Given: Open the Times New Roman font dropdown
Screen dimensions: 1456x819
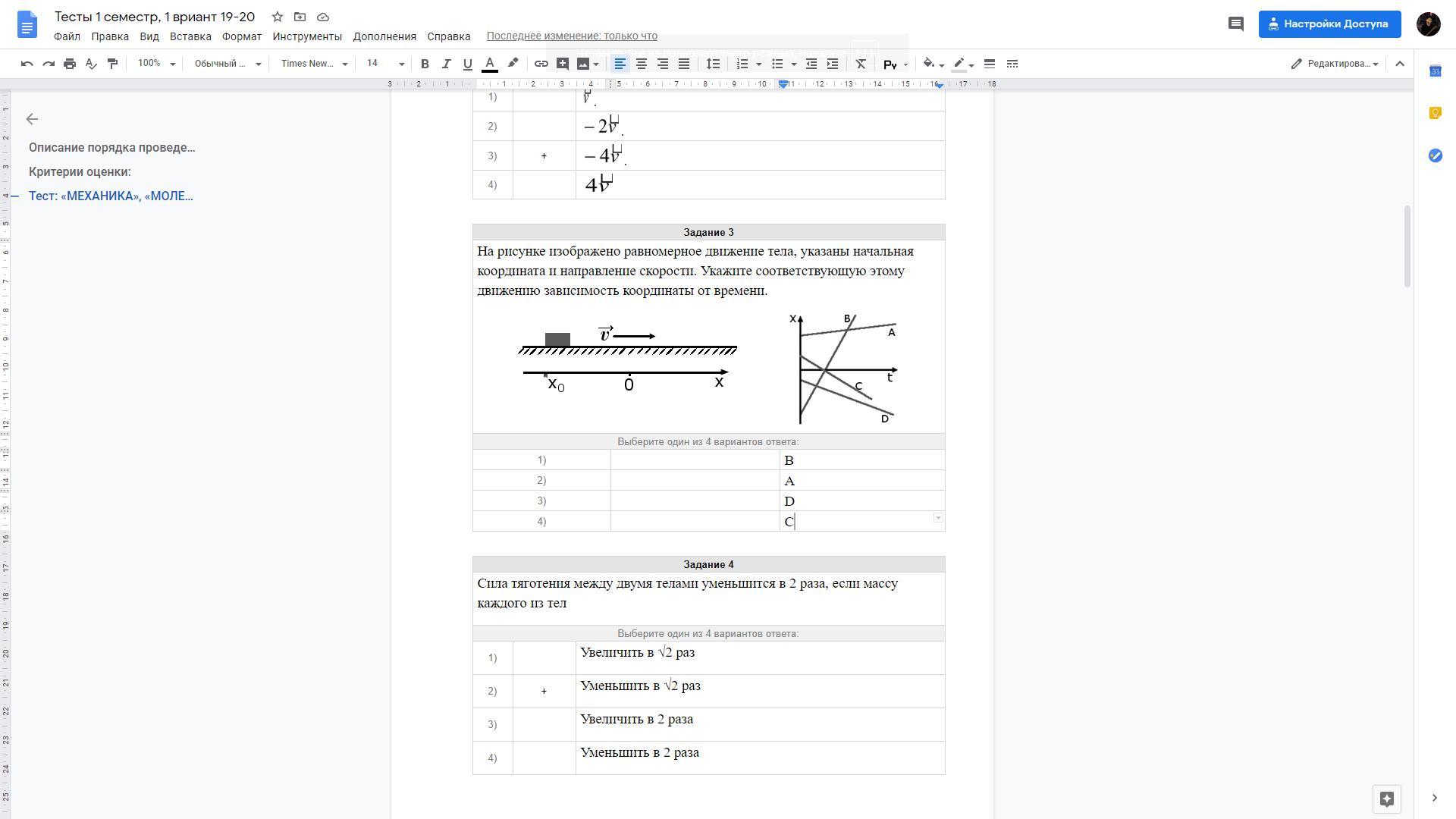Looking at the screenshot, I should [314, 64].
